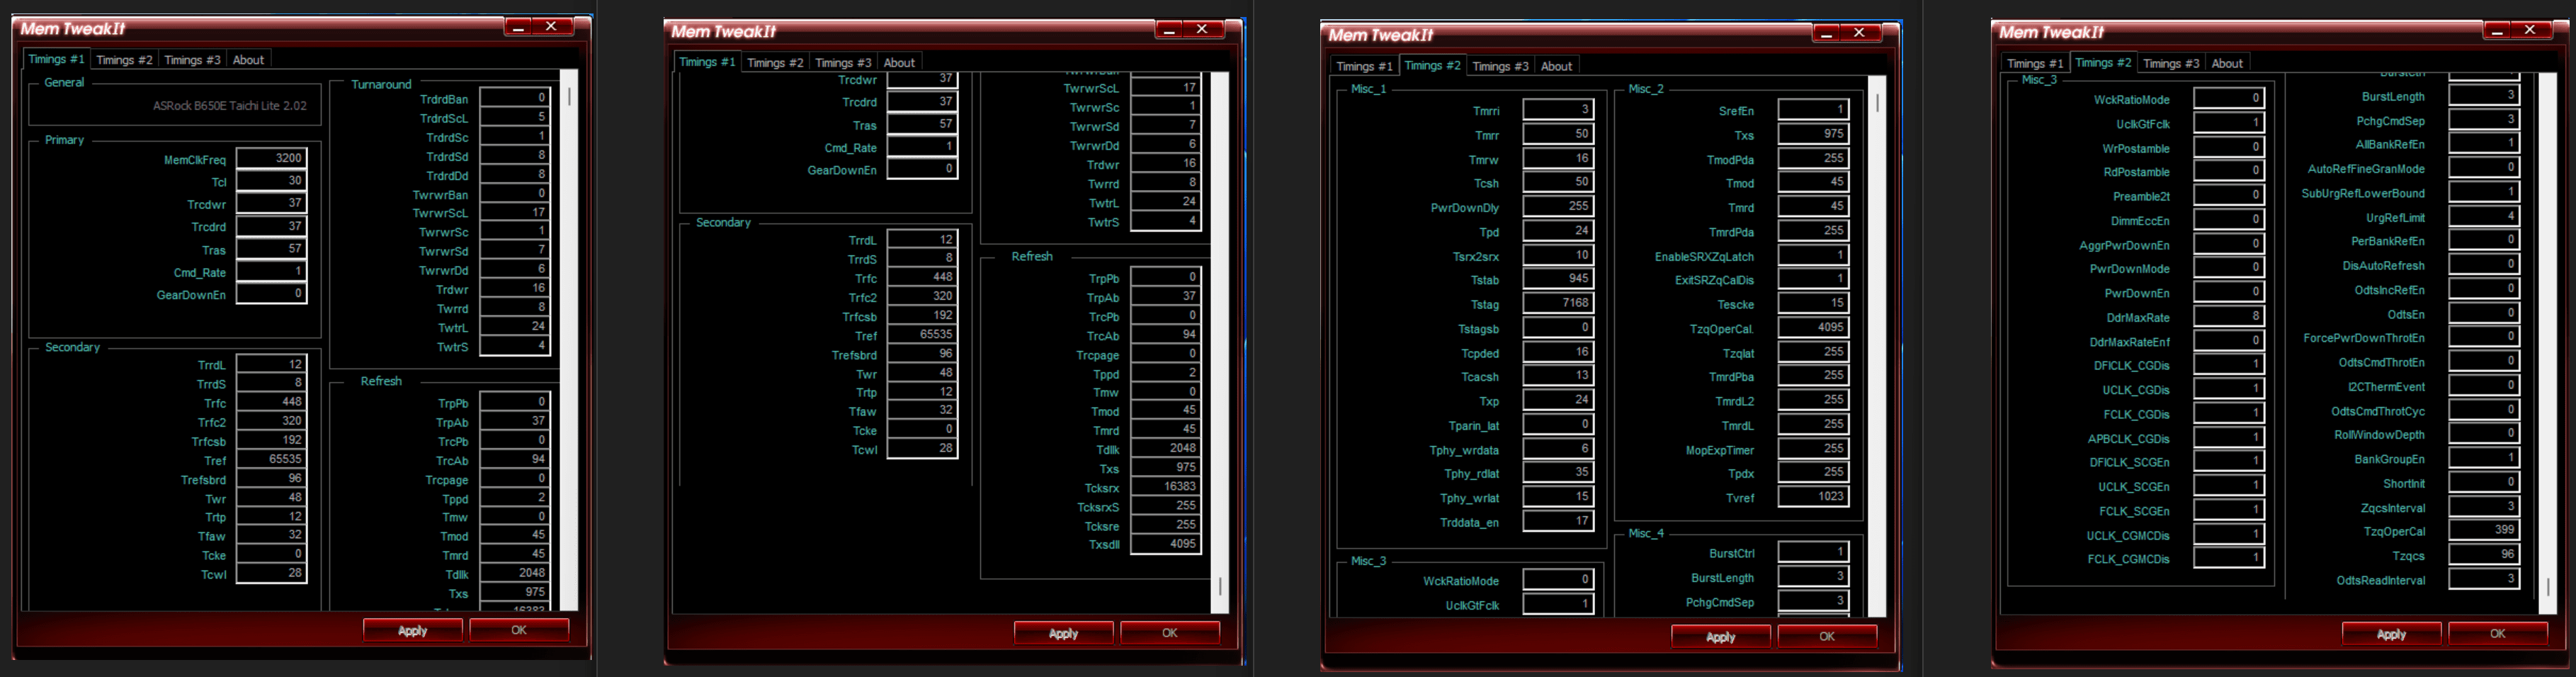The image size is (2576, 677).
Task: Click the FCLK_CGMCDis value field
Action: pos(2229,558)
